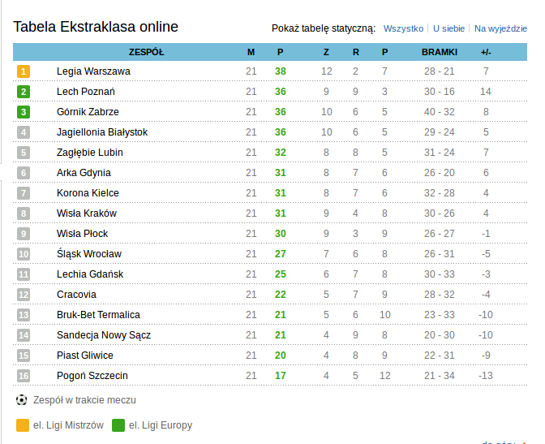Select Górnik Zabrze team name
Screen dimensions: 545x444
tap(88, 112)
